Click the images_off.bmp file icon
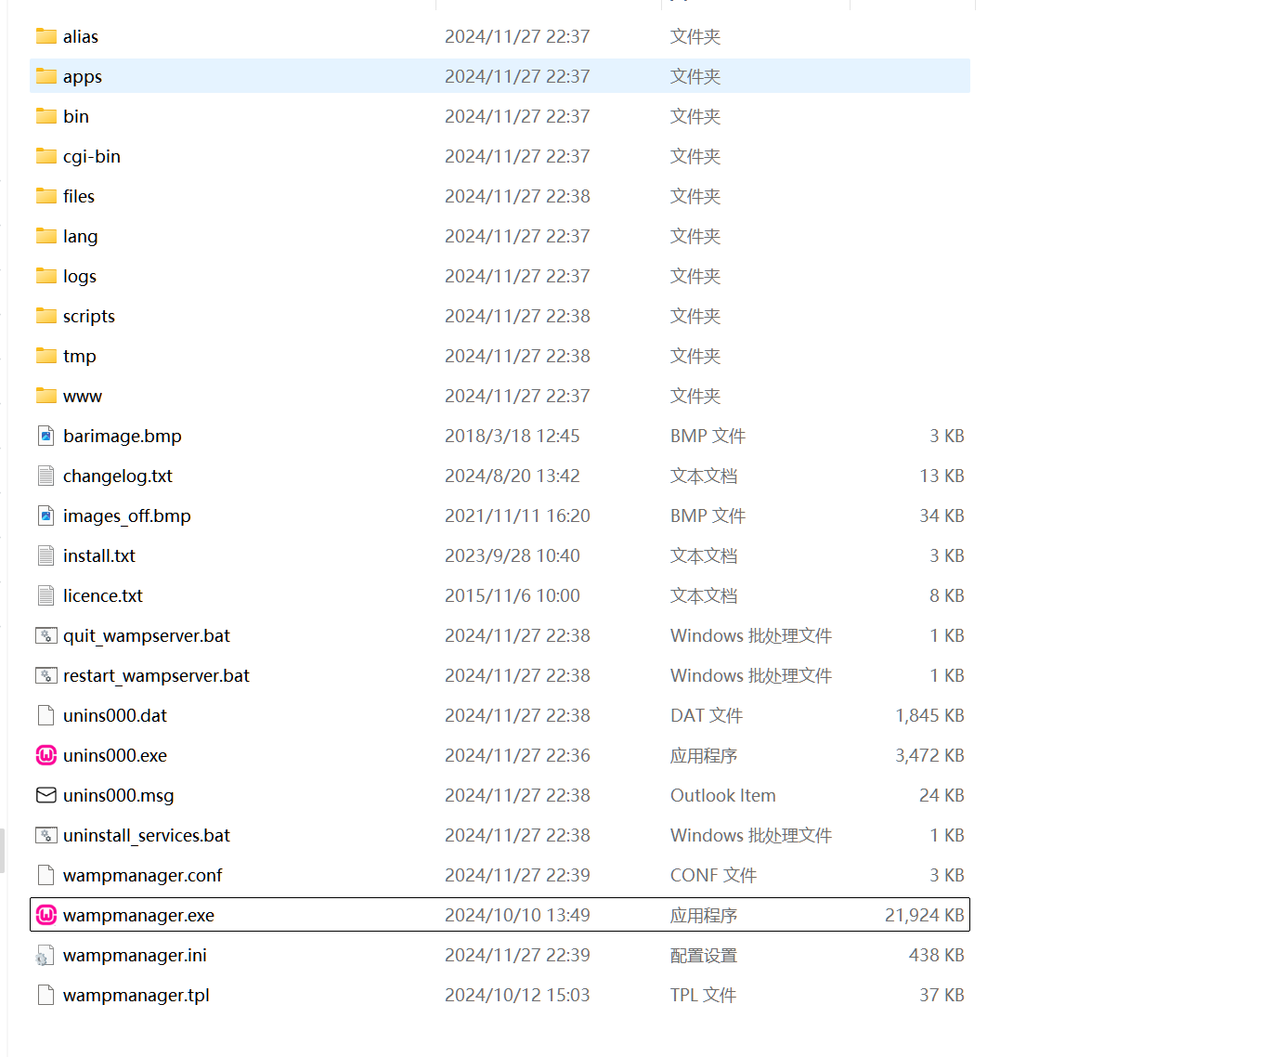 point(46,515)
